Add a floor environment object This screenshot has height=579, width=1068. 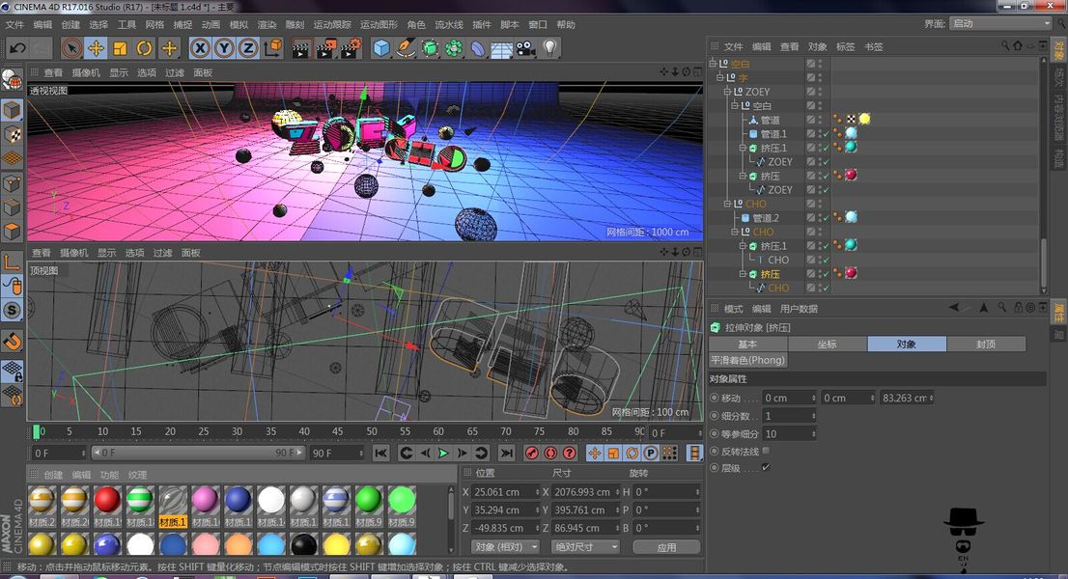pos(502,49)
